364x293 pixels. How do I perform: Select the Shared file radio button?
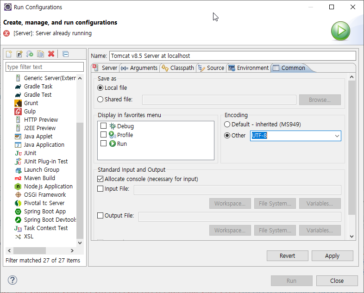tap(100, 100)
